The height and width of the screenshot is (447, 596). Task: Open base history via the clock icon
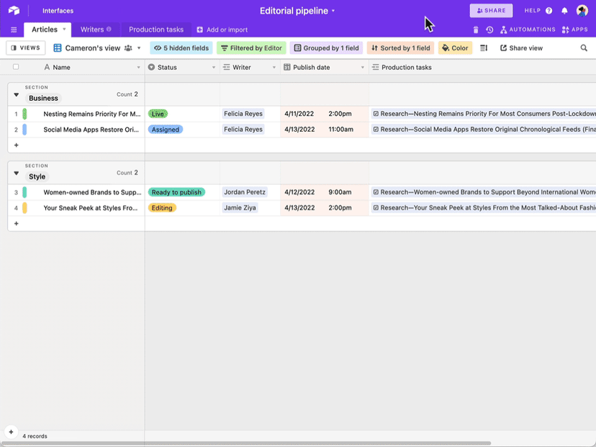[x=489, y=29]
